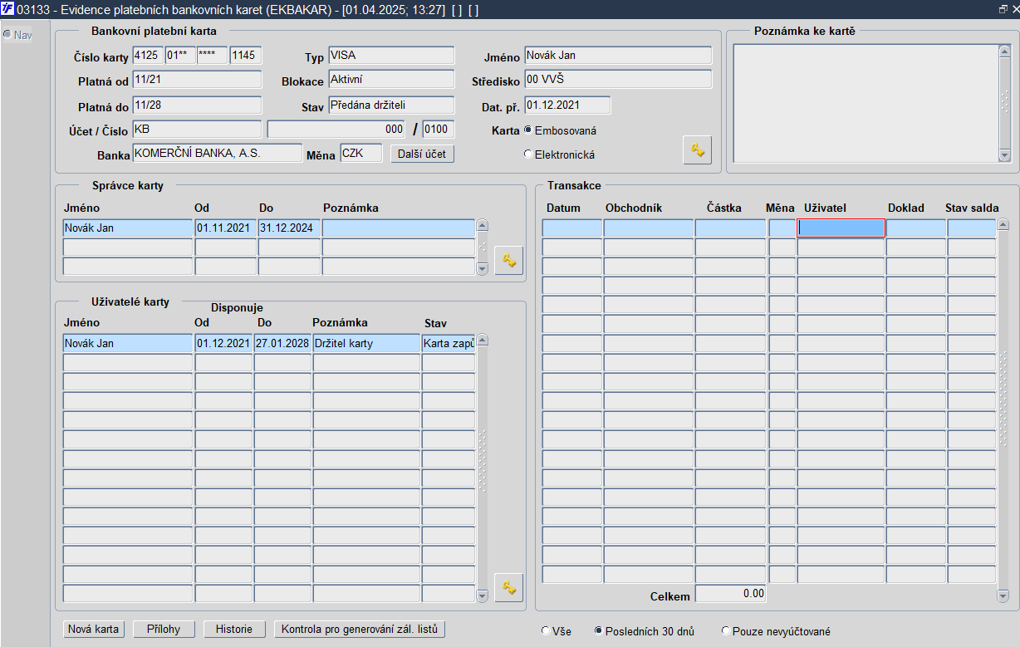
Task: Click the card number field 4125
Action: tap(148, 56)
